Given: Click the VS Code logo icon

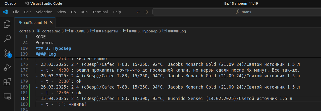Looking at the screenshot, I should tap(5, 12).
